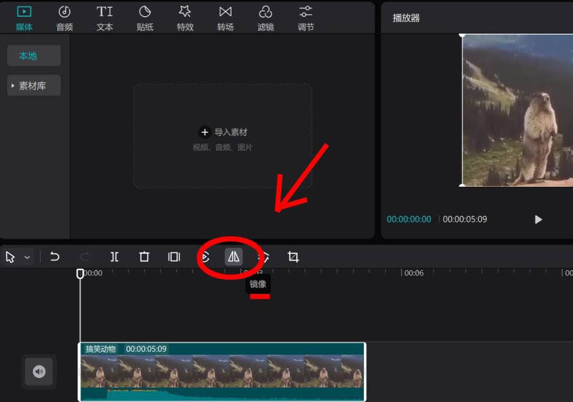Open the 滤镜 filters panel
This screenshot has height=402, width=573.
(265, 17)
